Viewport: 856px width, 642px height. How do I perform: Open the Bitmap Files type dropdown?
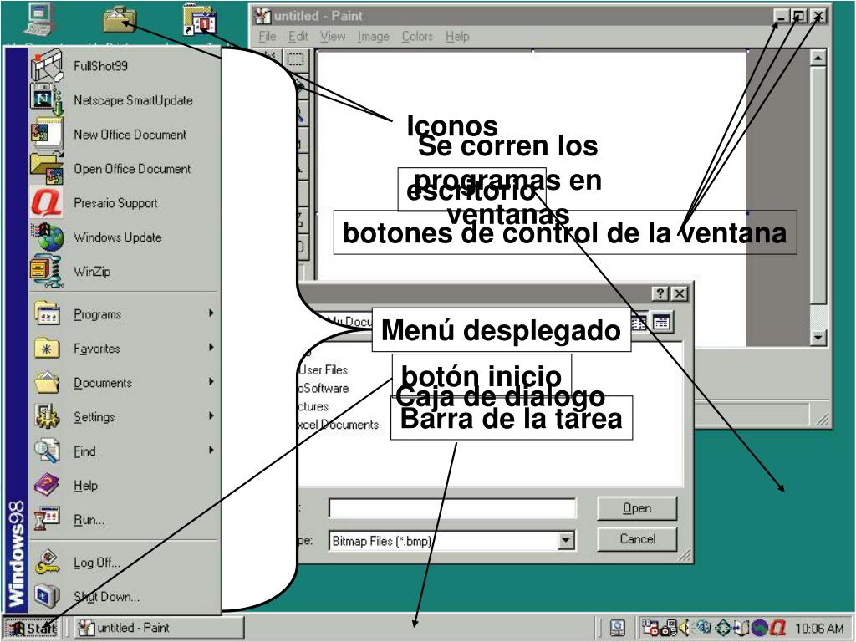566,541
